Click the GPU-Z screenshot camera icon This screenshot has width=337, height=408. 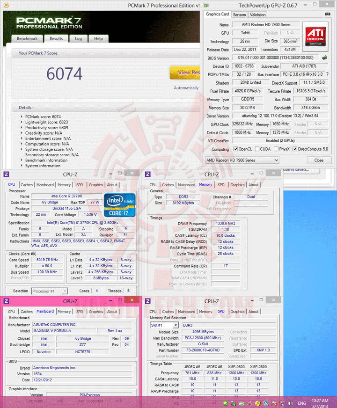(327, 14)
